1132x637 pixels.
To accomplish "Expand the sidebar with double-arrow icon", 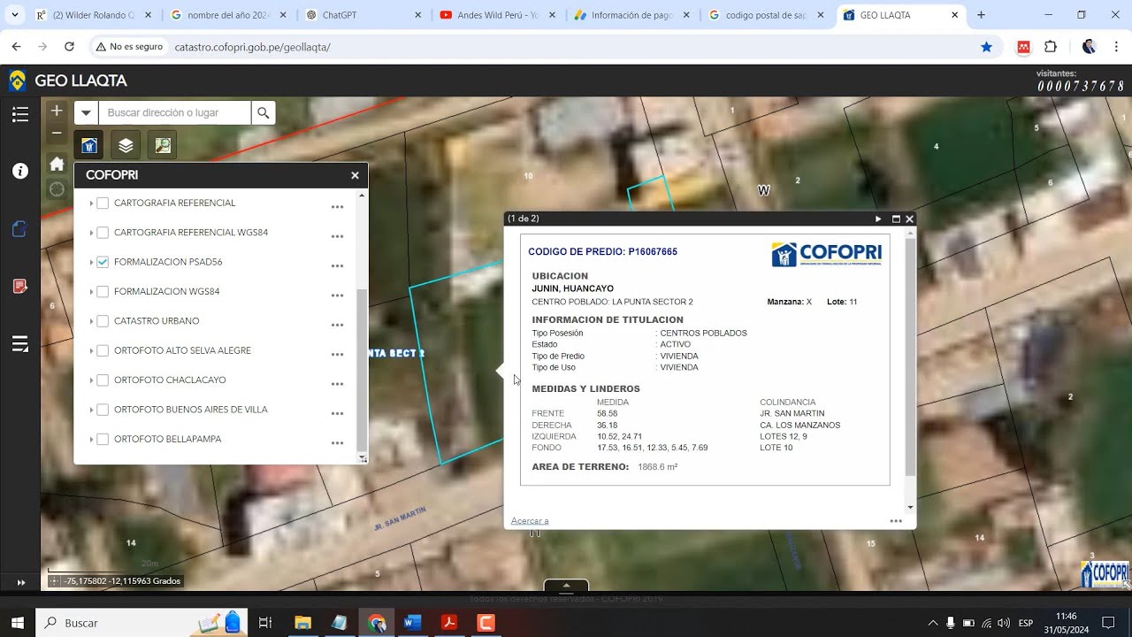I will (21, 582).
